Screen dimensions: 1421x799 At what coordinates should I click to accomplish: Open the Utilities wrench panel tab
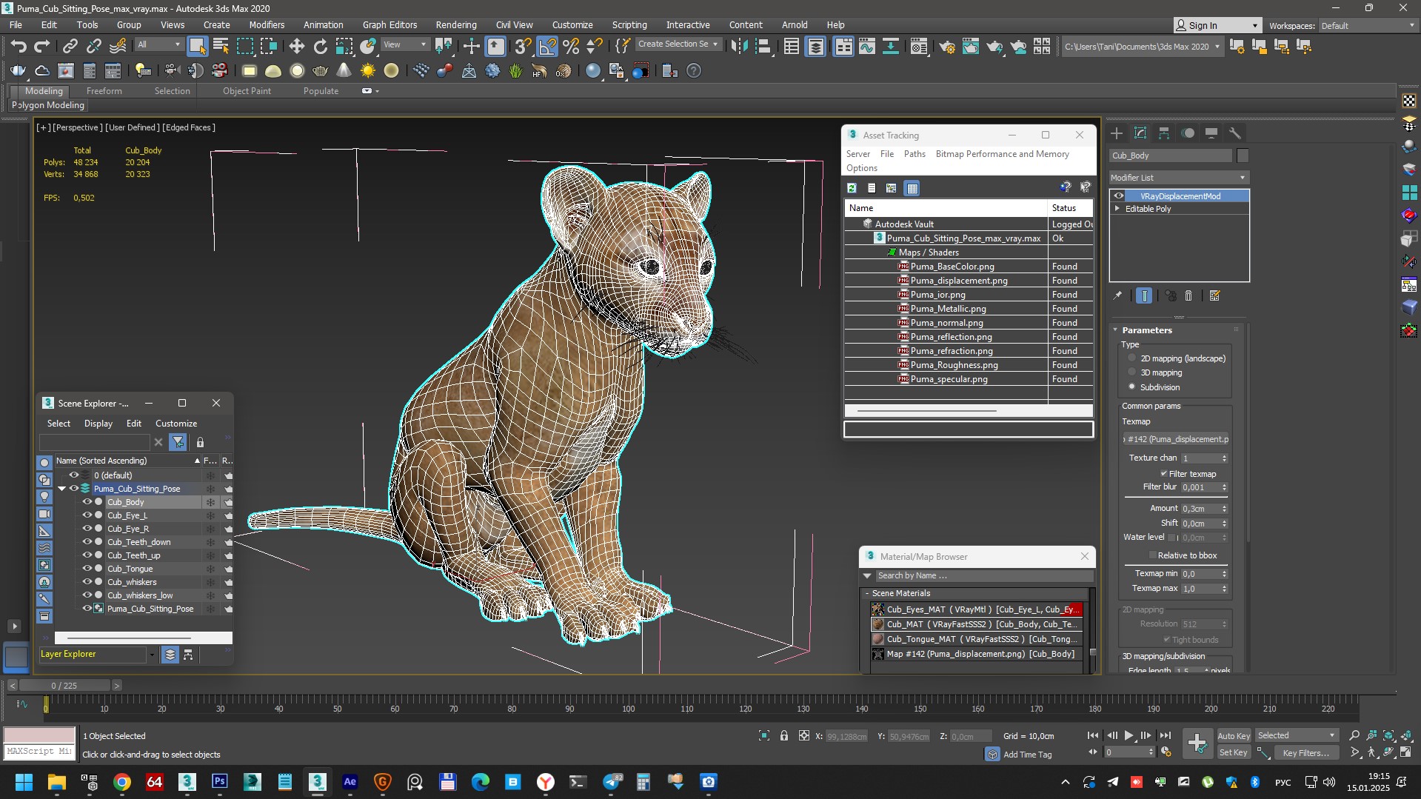tap(1234, 133)
